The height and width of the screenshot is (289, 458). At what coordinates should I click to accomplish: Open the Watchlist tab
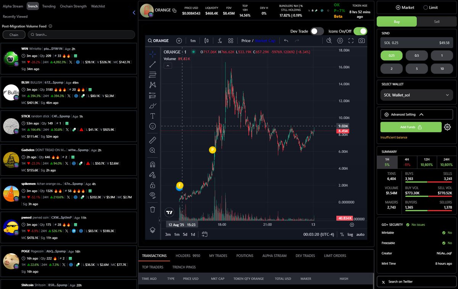tap(98, 6)
